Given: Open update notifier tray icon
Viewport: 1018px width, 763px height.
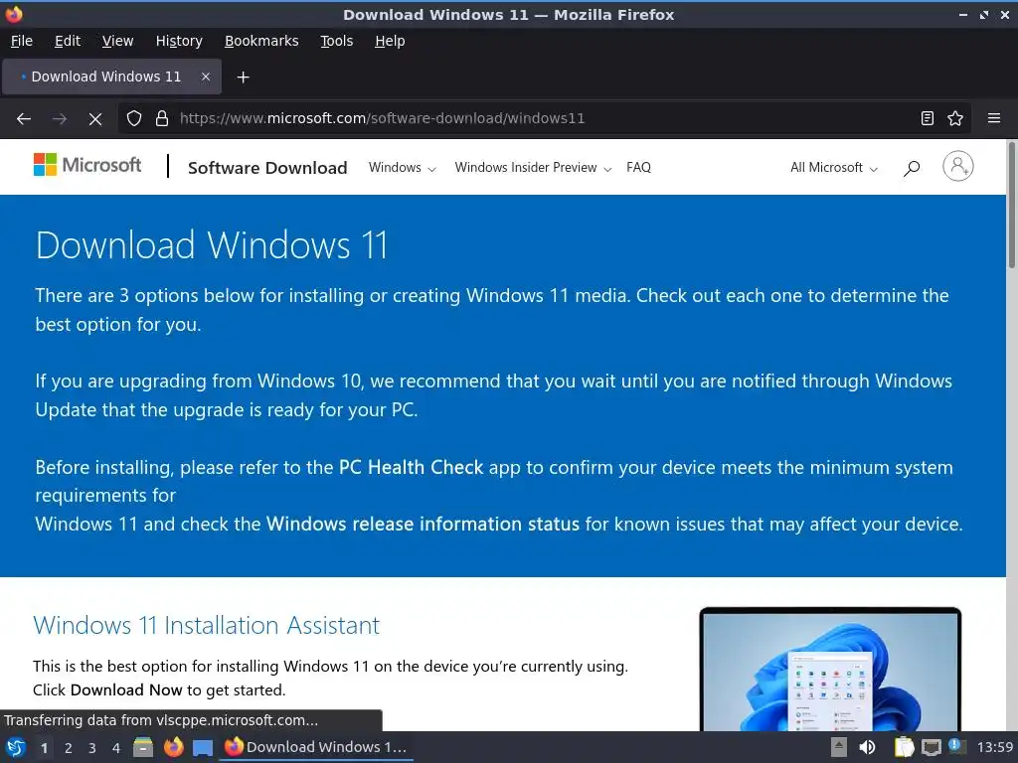Looking at the screenshot, I should (x=957, y=746).
